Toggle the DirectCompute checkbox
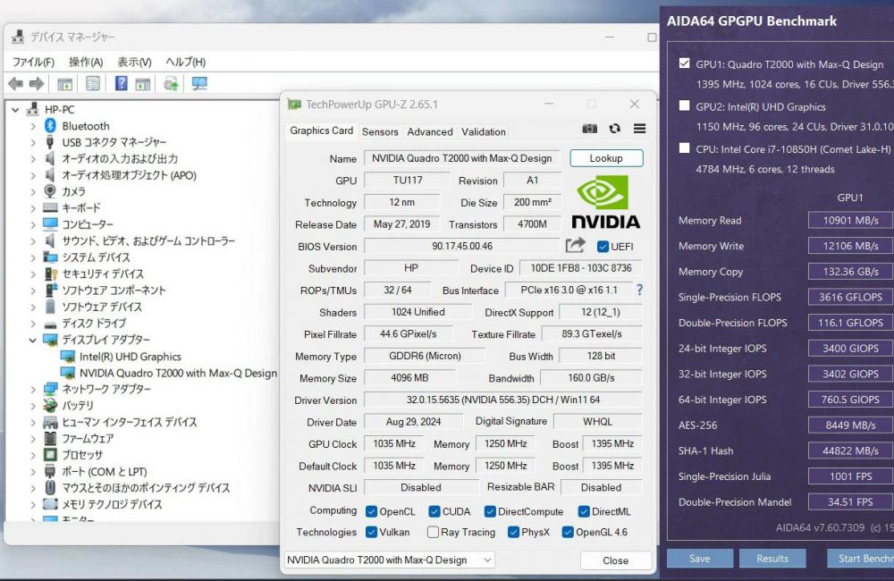 click(490, 511)
